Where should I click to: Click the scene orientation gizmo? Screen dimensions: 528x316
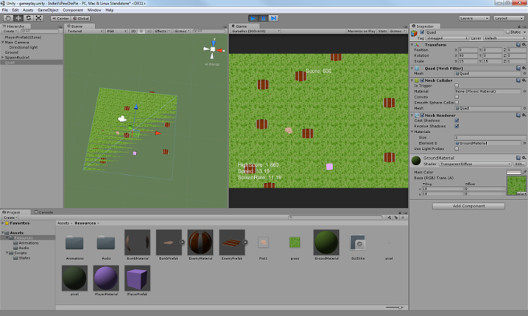point(212,51)
